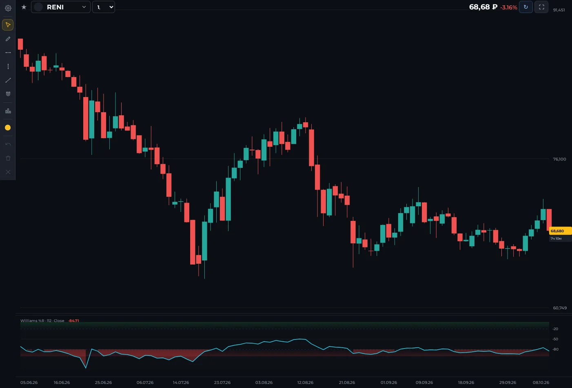The image size is (572, 388).
Task: Expand the chart to fullscreen
Action: click(x=541, y=7)
